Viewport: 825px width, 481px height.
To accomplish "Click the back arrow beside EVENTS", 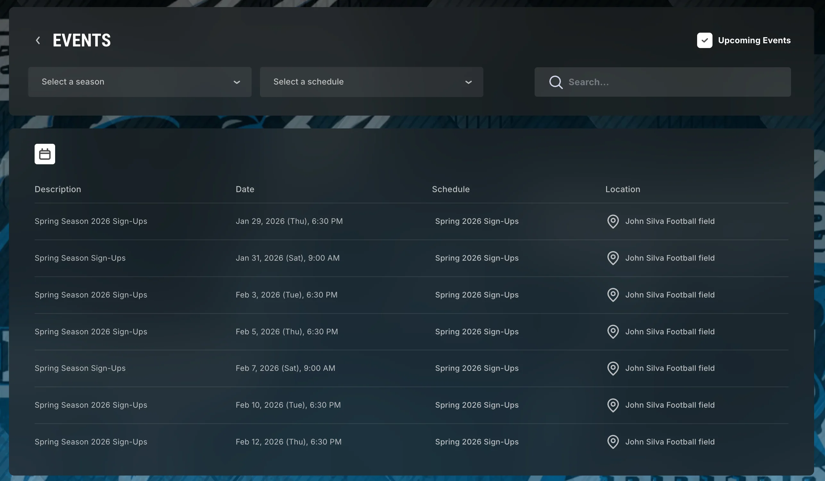I will click(38, 40).
